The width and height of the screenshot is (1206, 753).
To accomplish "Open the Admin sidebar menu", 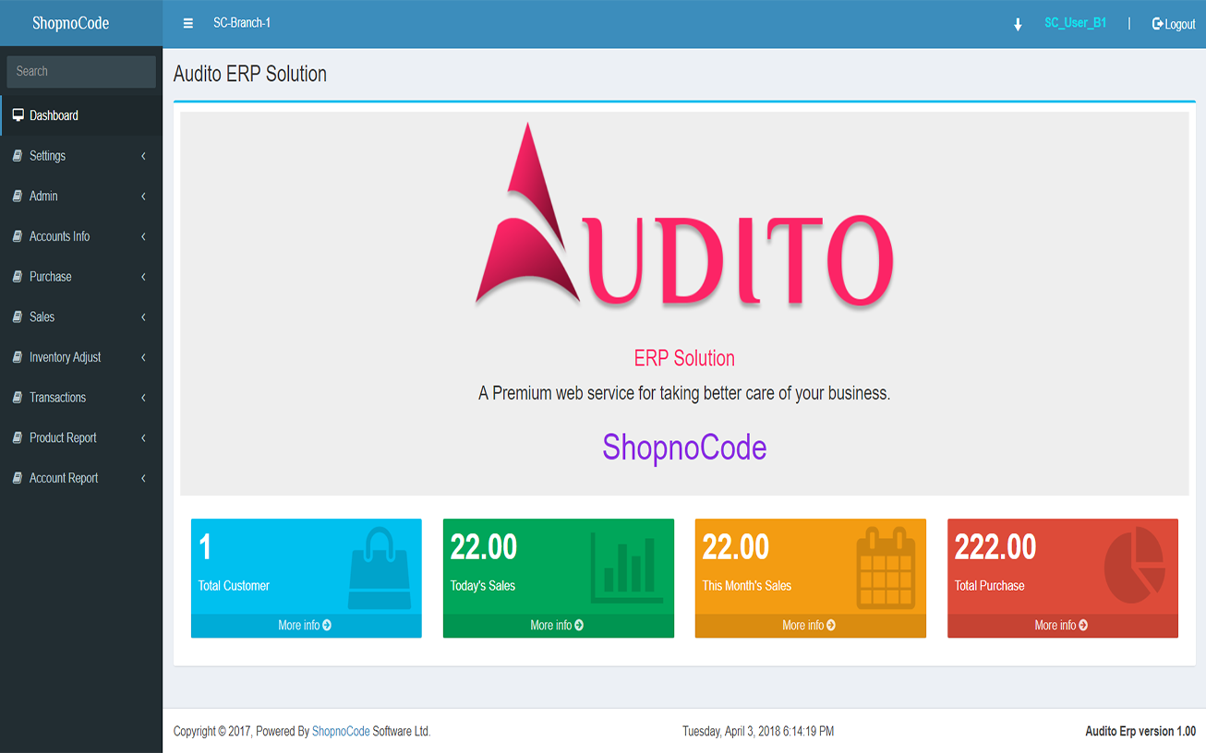I will 81,196.
